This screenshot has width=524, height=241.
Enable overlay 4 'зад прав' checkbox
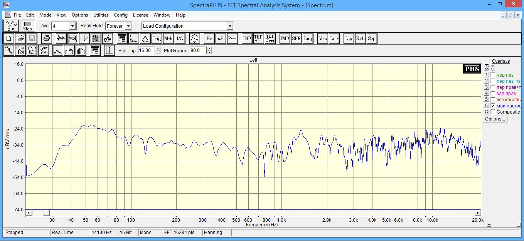(493, 94)
